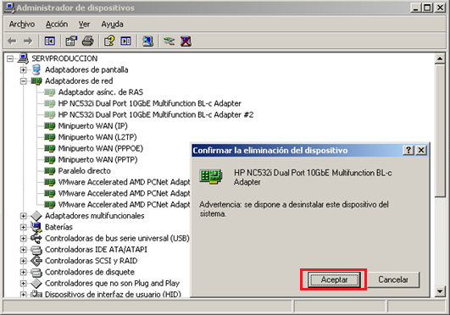Click the USB controllers category icon
The width and height of the screenshot is (450, 315).
pyautogui.click(x=36, y=238)
